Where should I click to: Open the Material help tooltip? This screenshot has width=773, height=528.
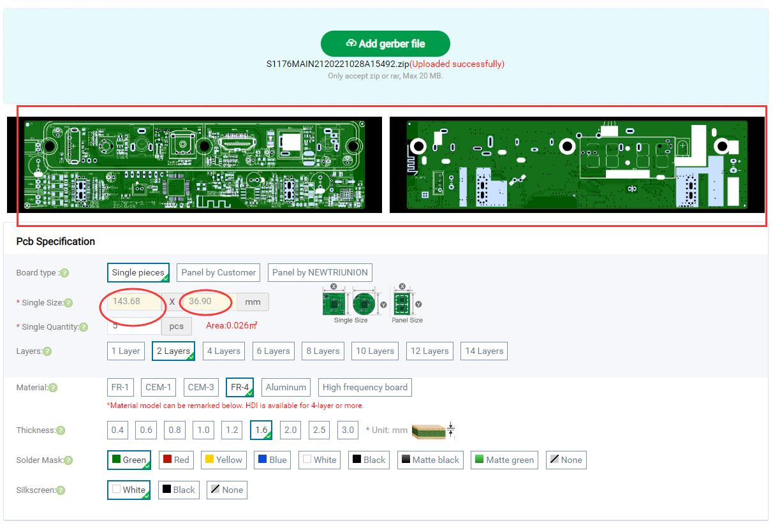[53, 387]
